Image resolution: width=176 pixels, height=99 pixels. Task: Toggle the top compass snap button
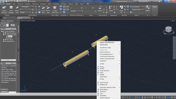pos(61,7)
